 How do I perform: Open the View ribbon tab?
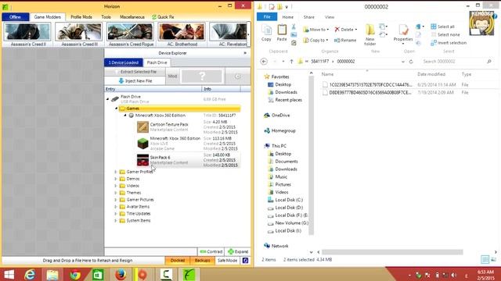click(330, 17)
